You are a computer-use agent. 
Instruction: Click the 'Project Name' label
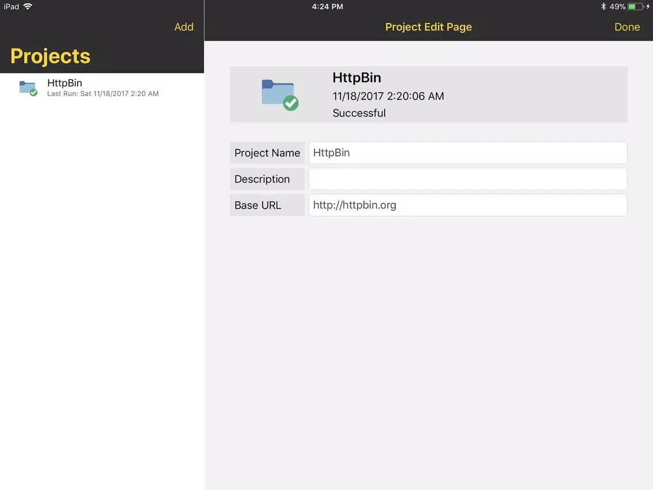click(267, 153)
